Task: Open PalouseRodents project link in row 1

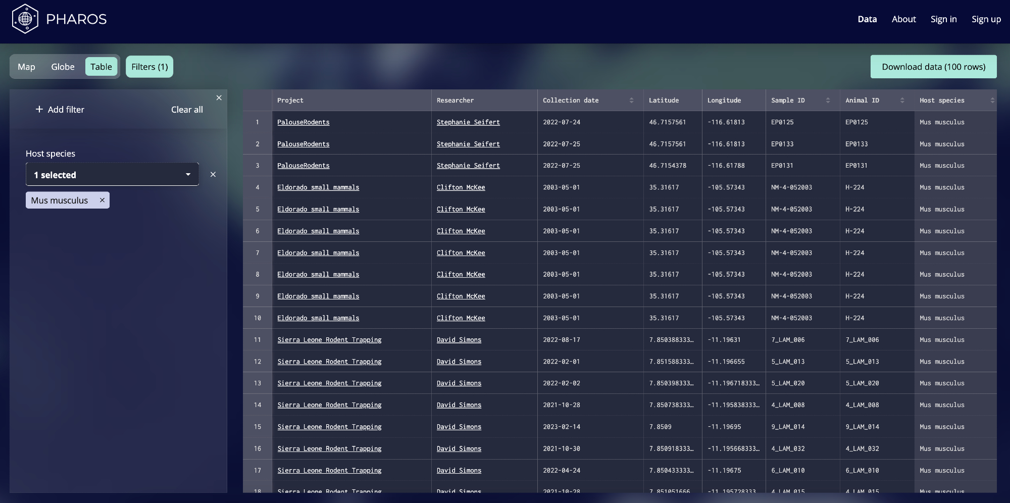Action: [303, 122]
